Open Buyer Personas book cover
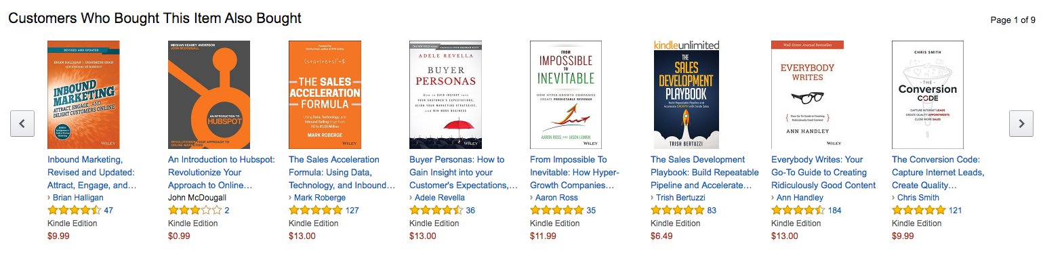The width and height of the screenshot is (1043, 258). point(445,95)
